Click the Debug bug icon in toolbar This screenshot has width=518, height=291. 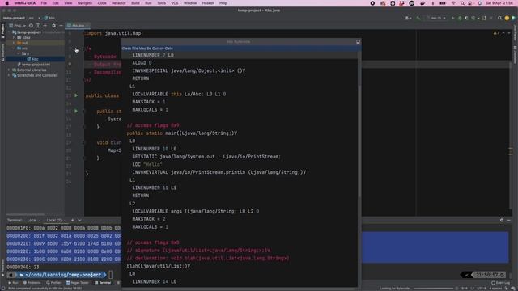pyautogui.click(x=460, y=18)
